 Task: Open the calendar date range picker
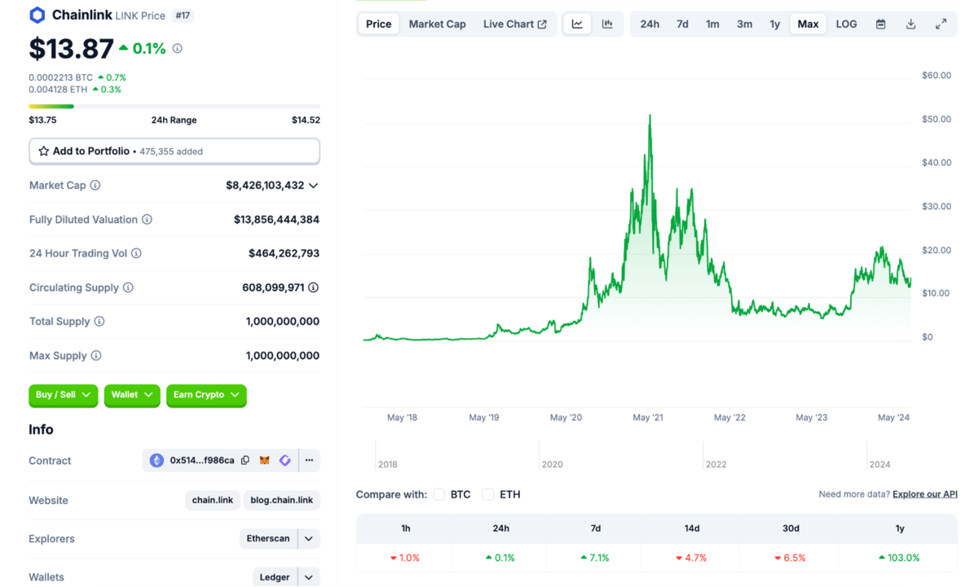click(x=881, y=24)
